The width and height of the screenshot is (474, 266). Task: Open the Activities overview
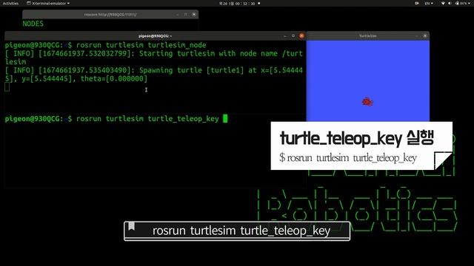click(x=10, y=3)
